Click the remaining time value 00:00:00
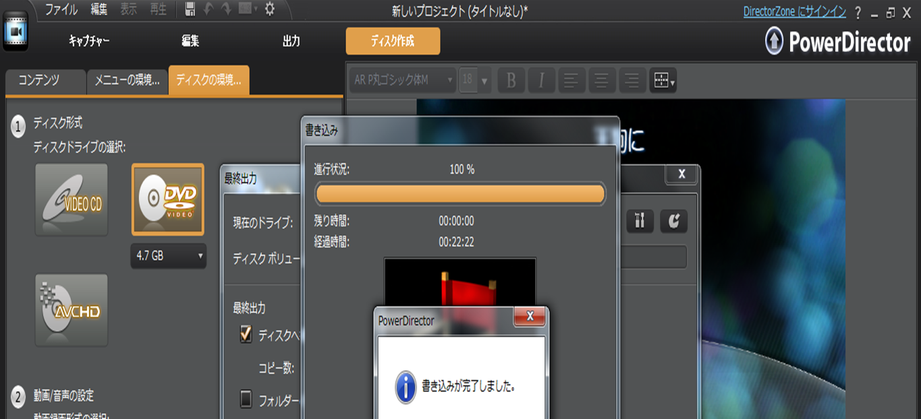Screen dimensions: 921x419 pyautogui.click(x=456, y=221)
